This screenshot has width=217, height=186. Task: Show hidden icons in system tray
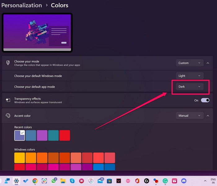(x=205, y=181)
